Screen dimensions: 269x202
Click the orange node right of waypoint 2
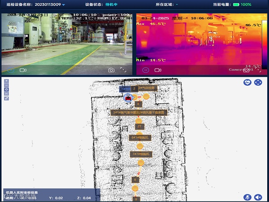(x=146, y=97)
